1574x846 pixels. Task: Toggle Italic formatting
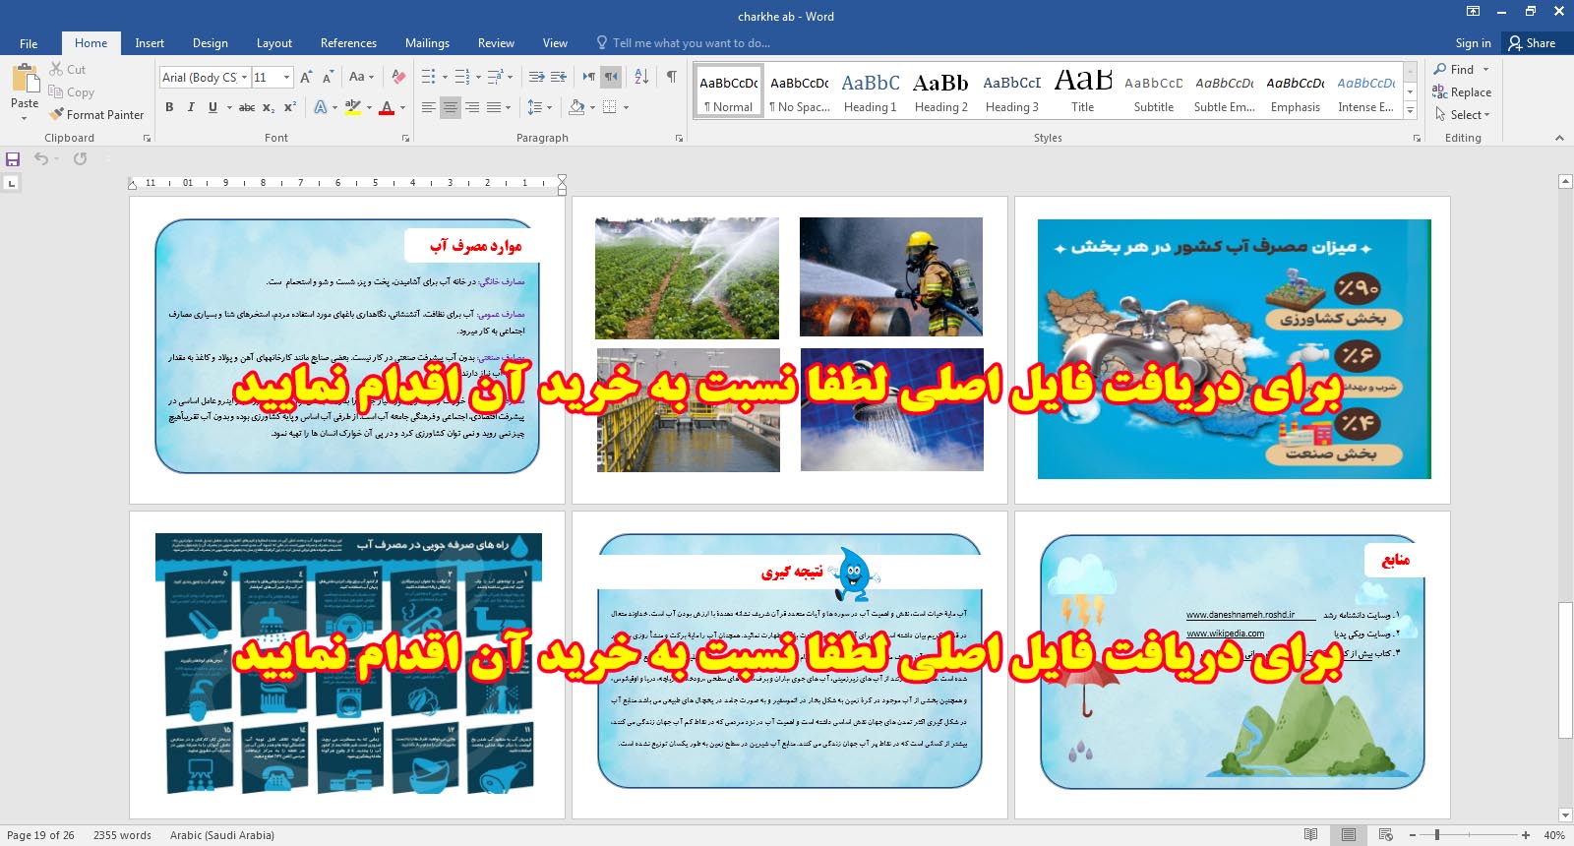[x=191, y=107]
